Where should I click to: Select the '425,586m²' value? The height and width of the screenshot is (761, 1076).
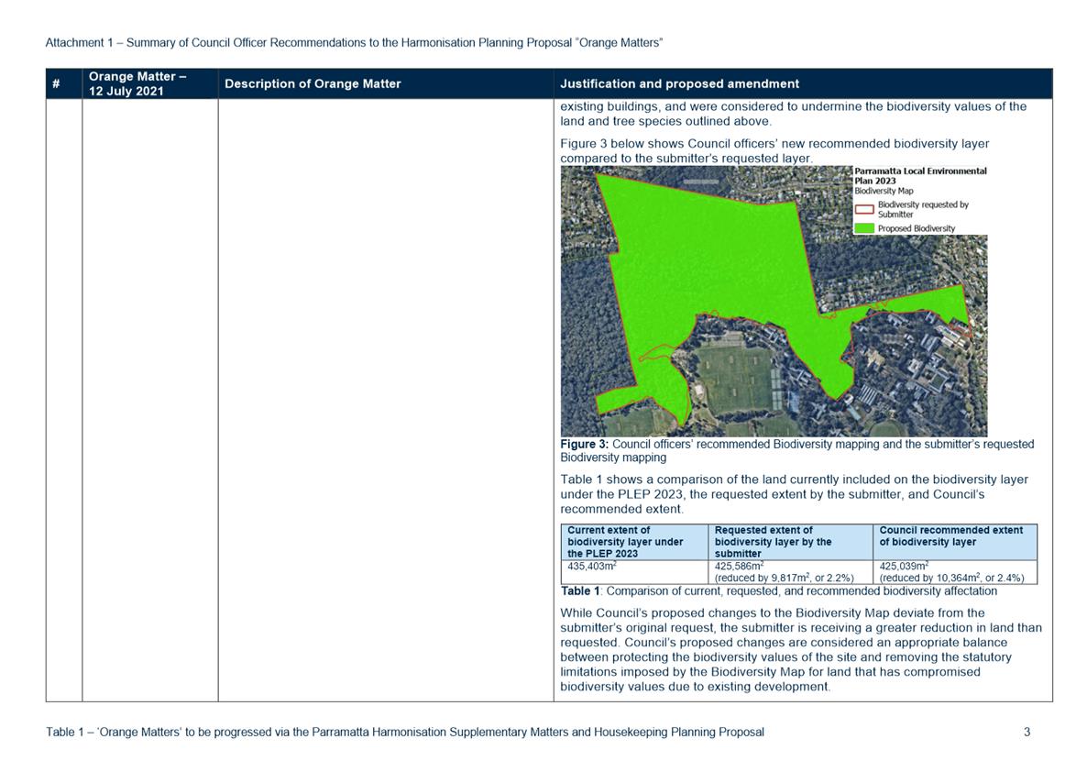coord(740,566)
